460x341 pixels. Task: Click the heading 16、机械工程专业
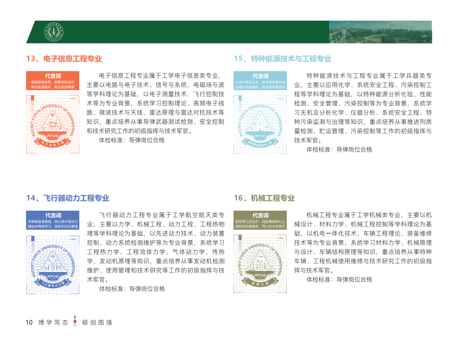pos(264,198)
